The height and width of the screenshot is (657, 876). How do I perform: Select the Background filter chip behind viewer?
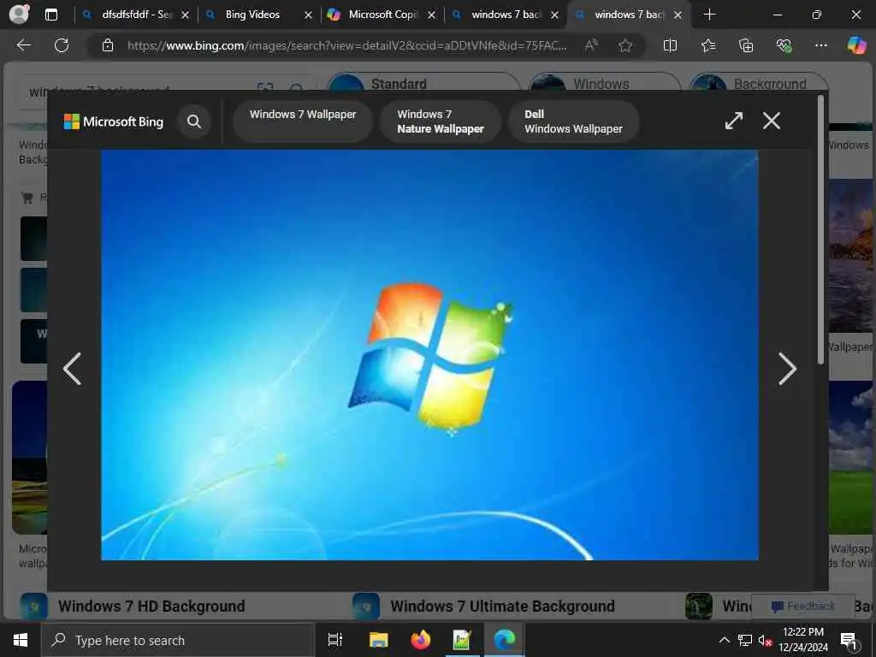point(758,83)
